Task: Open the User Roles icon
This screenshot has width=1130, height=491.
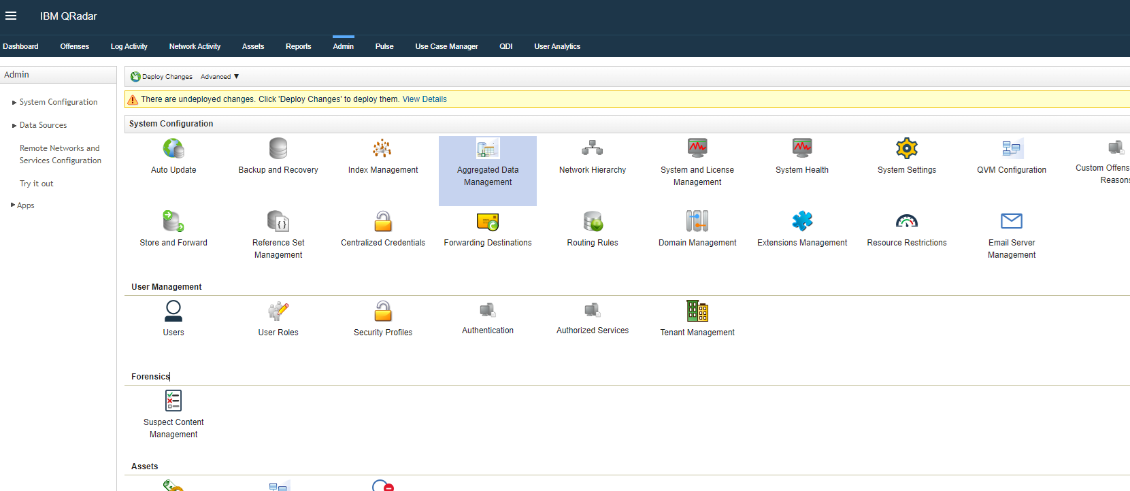Action: 278,311
